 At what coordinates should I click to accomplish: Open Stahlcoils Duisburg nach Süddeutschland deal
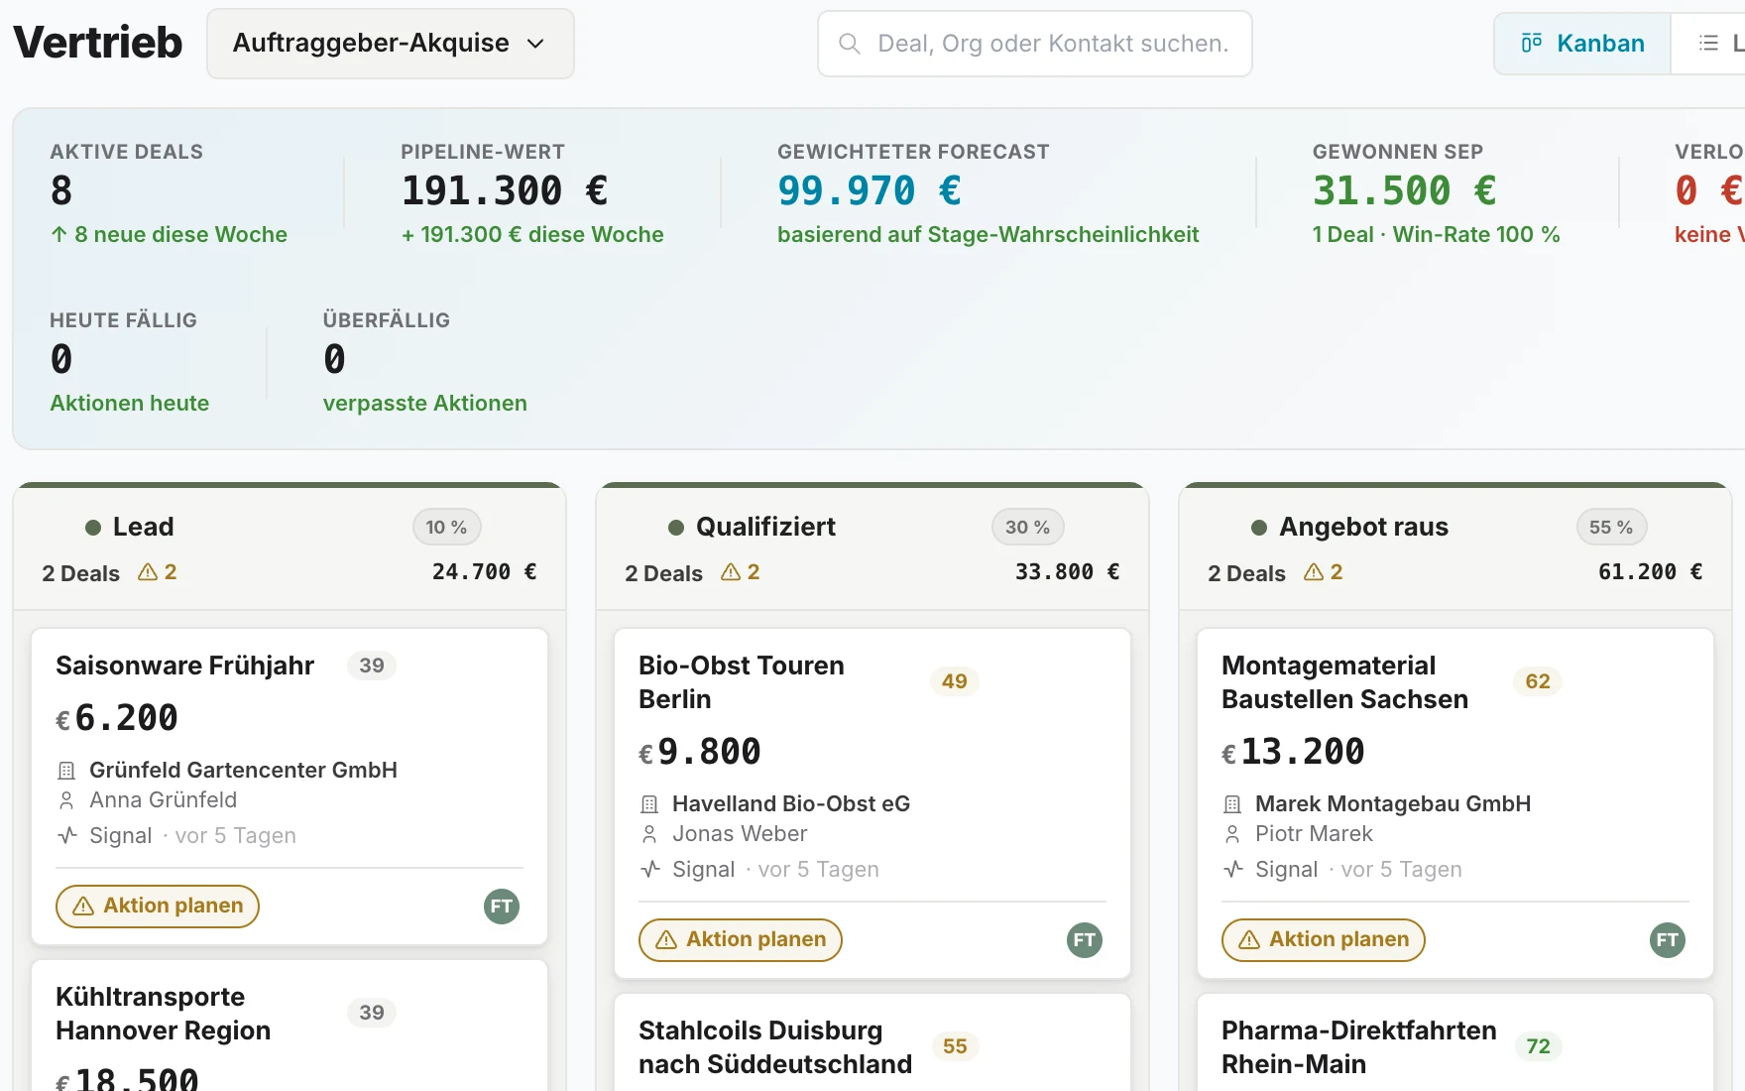point(775,1047)
